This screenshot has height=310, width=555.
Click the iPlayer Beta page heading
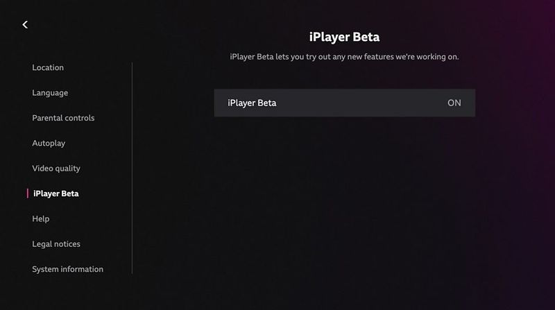point(344,37)
